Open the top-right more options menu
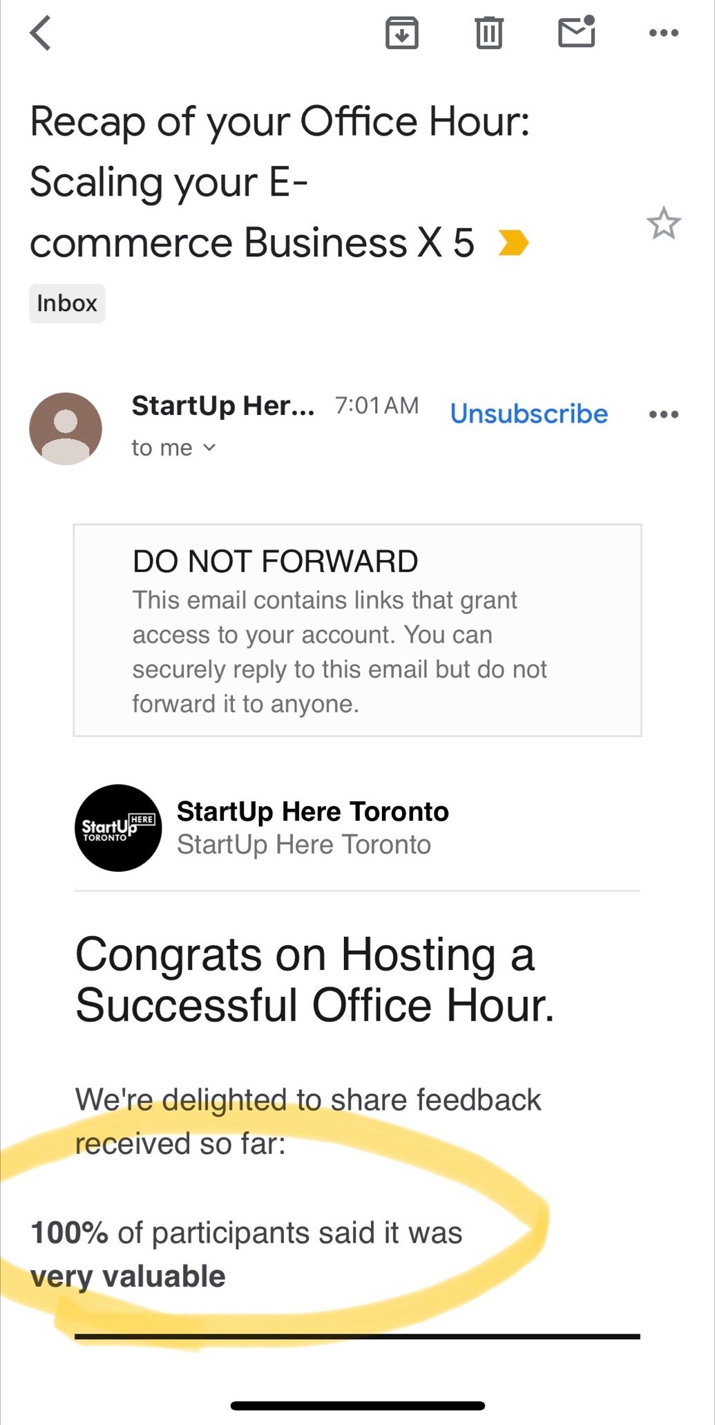 (x=664, y=33)
